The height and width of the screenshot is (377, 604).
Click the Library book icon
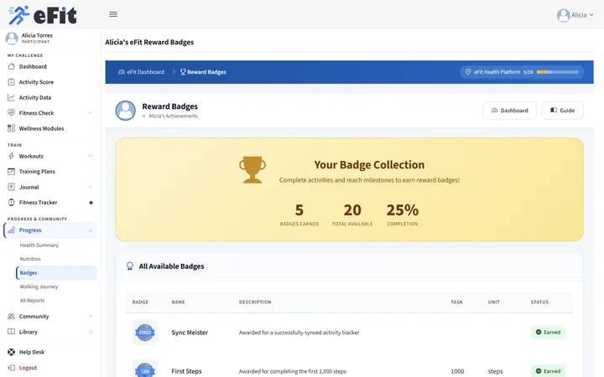11,332
